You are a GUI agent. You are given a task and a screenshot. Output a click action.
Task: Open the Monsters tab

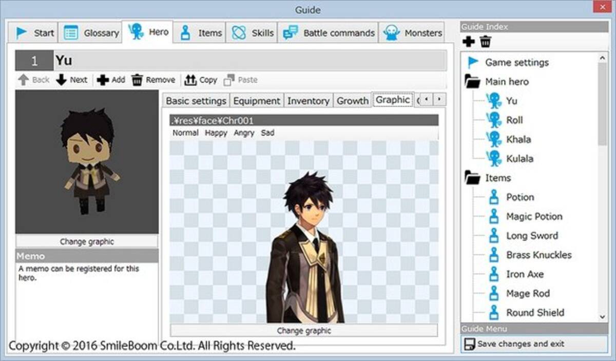point(412,33)
